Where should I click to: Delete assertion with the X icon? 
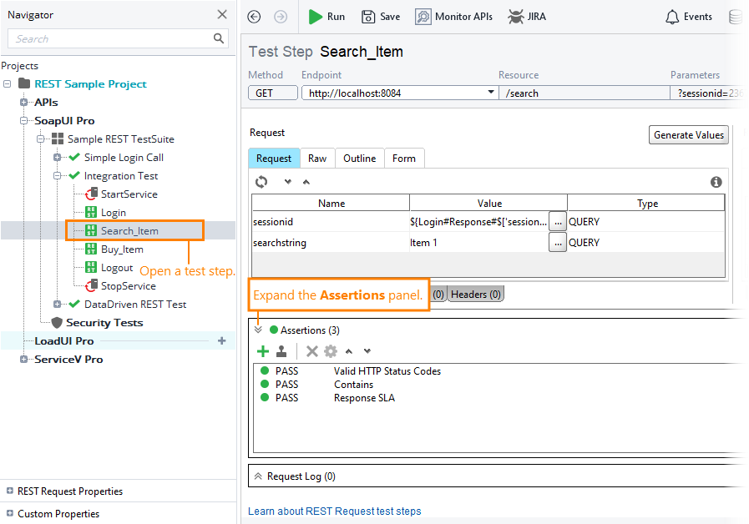(x=312, y=351)
